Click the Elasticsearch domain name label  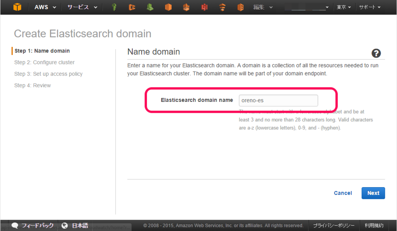(197, 100)
